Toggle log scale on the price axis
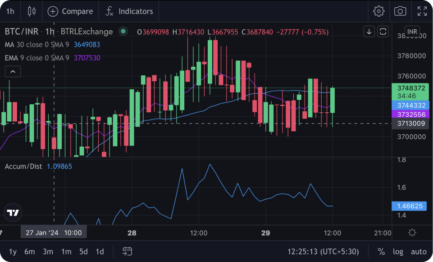 pos(398,252)
